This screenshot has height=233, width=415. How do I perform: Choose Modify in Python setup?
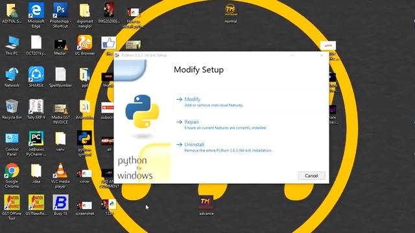click(x=193, y=99)
